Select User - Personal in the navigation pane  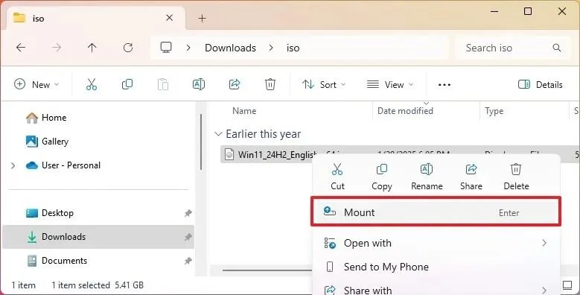tap(63, 165)
